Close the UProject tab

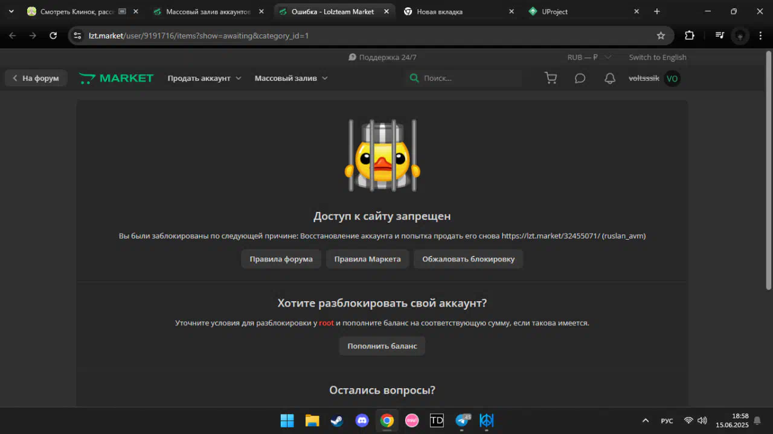pos(637,11)
